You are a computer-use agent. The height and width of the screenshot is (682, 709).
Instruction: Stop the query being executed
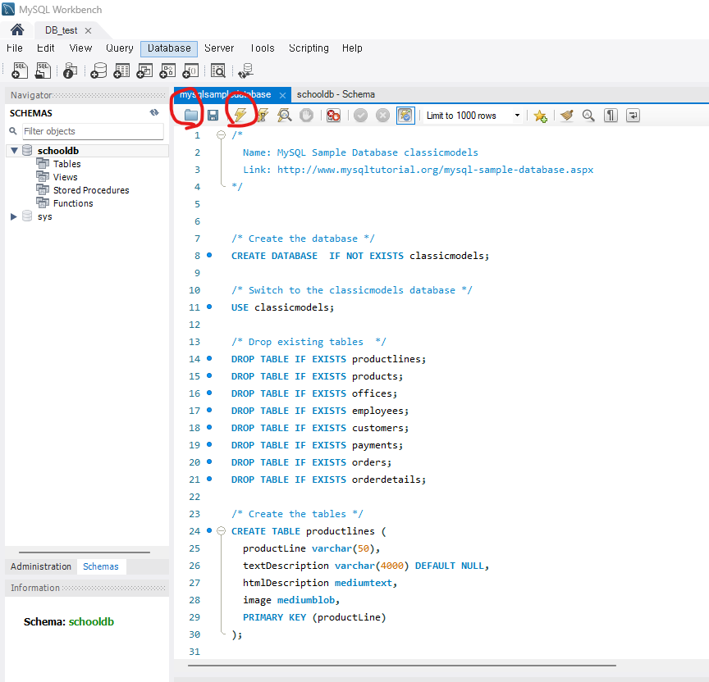[x=306, y=116]
